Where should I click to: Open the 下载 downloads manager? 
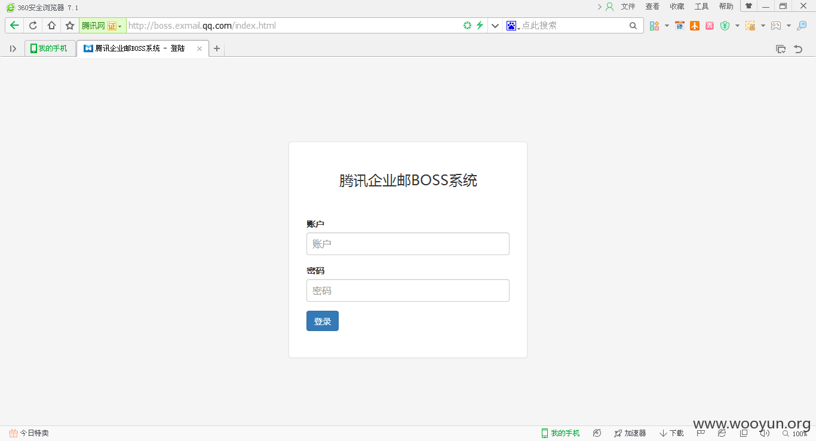click(672, 433)
